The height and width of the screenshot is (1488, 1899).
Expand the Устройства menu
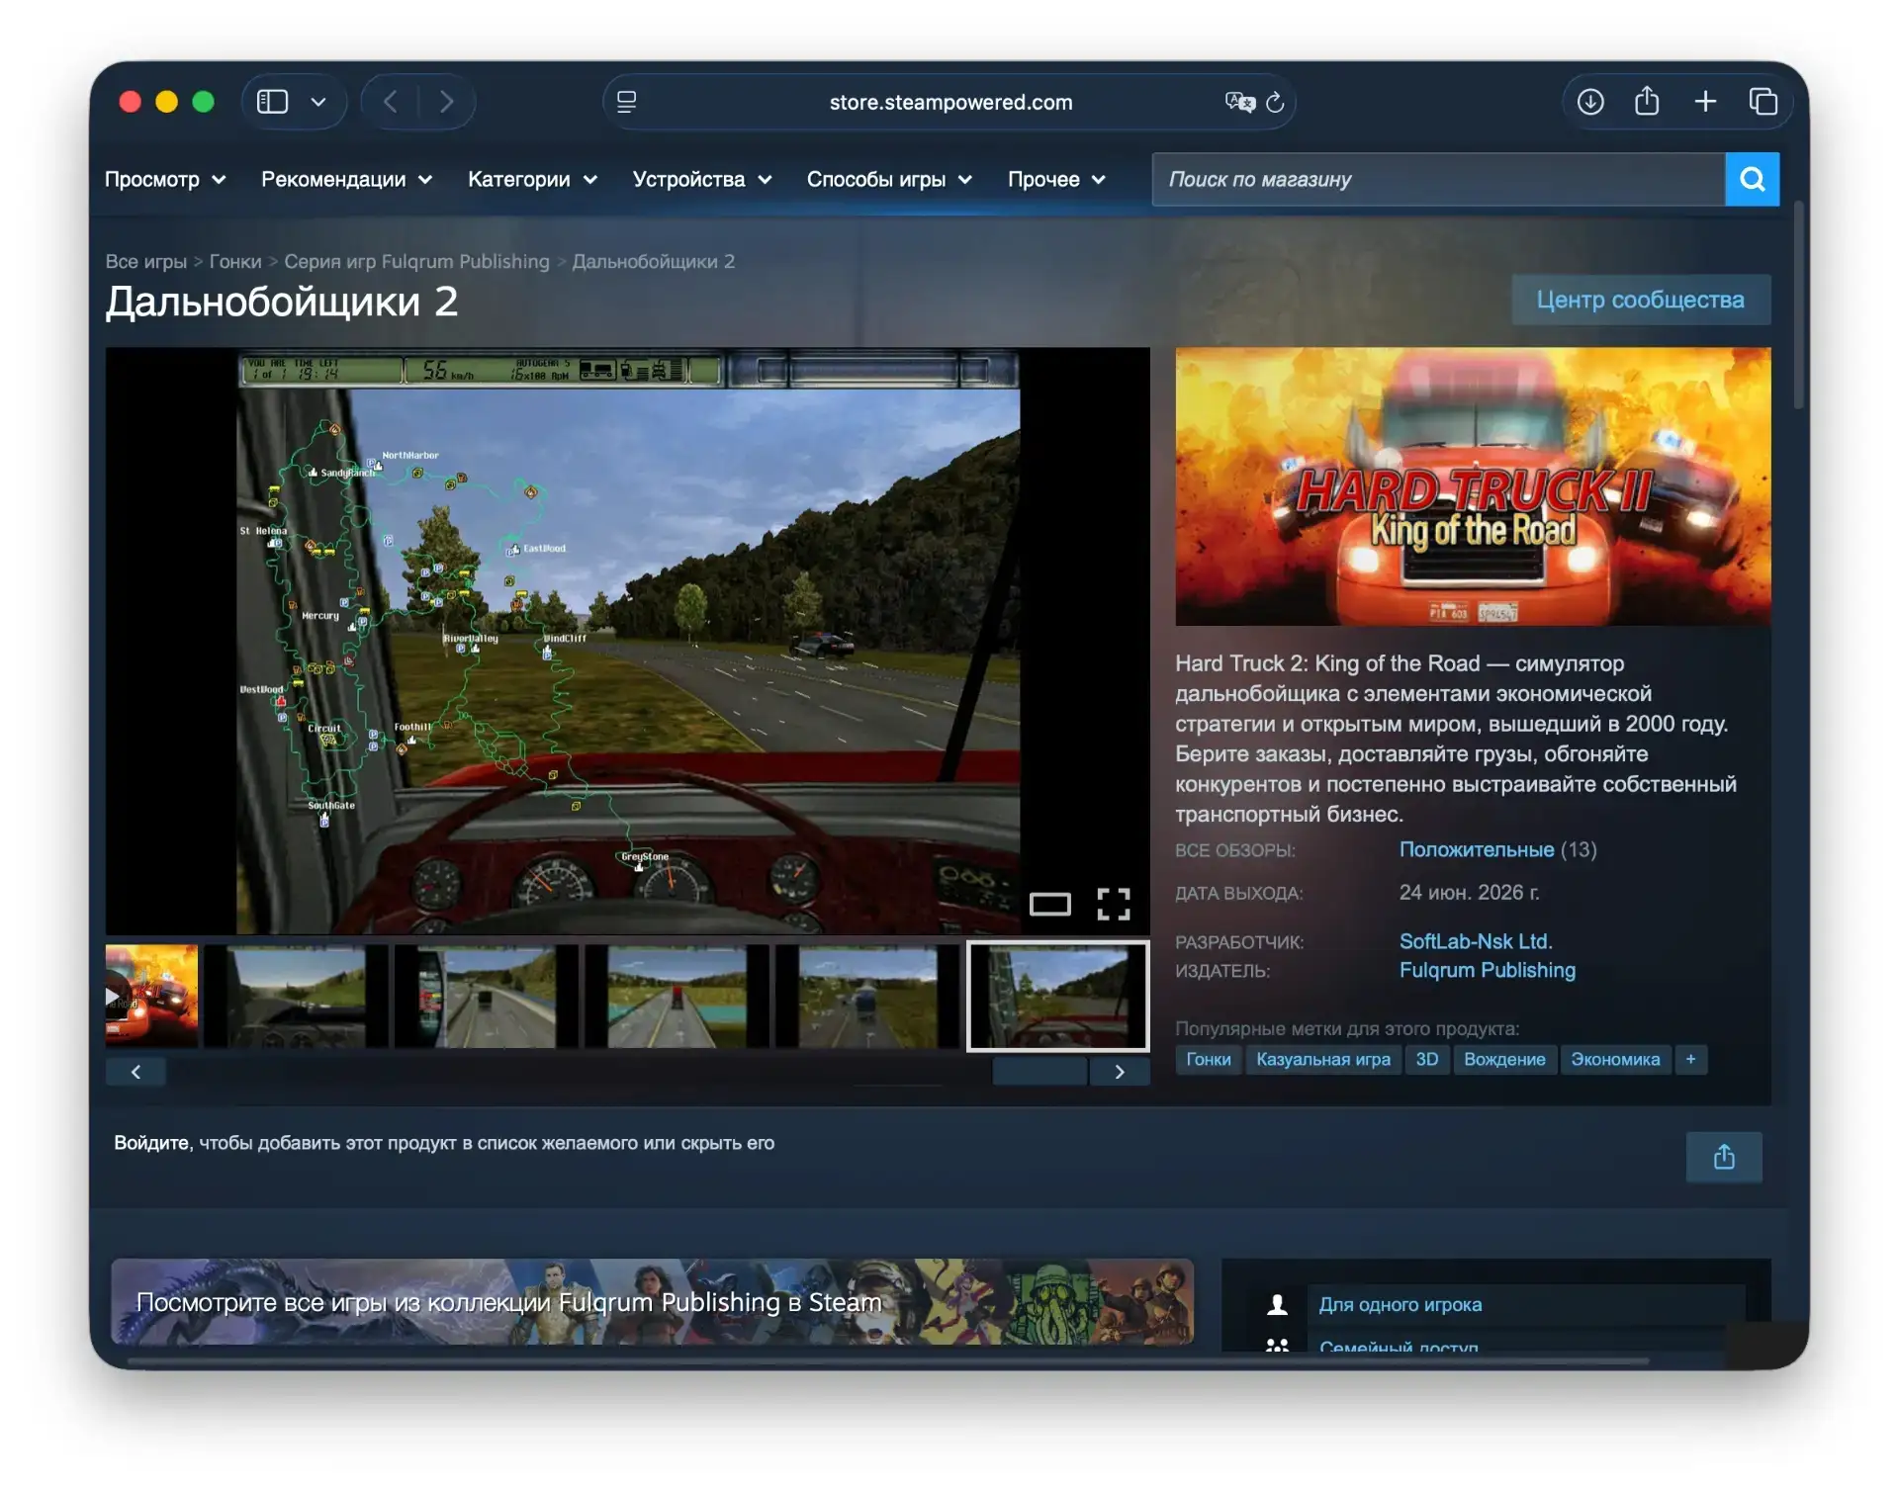702,180
